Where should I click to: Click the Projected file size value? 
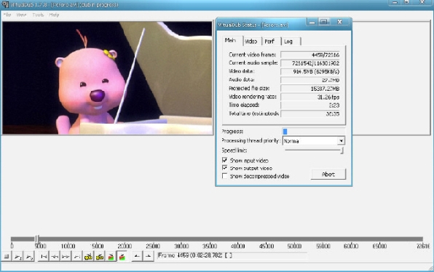coord(310,89)
